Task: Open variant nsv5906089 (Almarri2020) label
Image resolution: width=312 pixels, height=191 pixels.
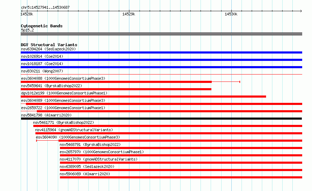Action: [x=85, y=174]
